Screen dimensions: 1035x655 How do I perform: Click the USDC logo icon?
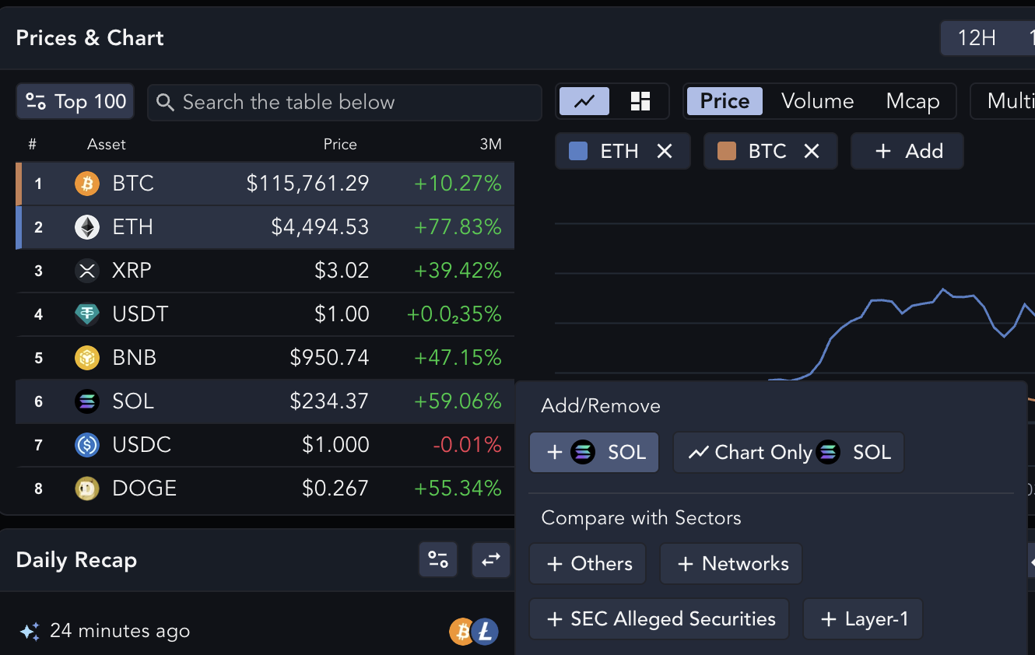tap(87, 445)
